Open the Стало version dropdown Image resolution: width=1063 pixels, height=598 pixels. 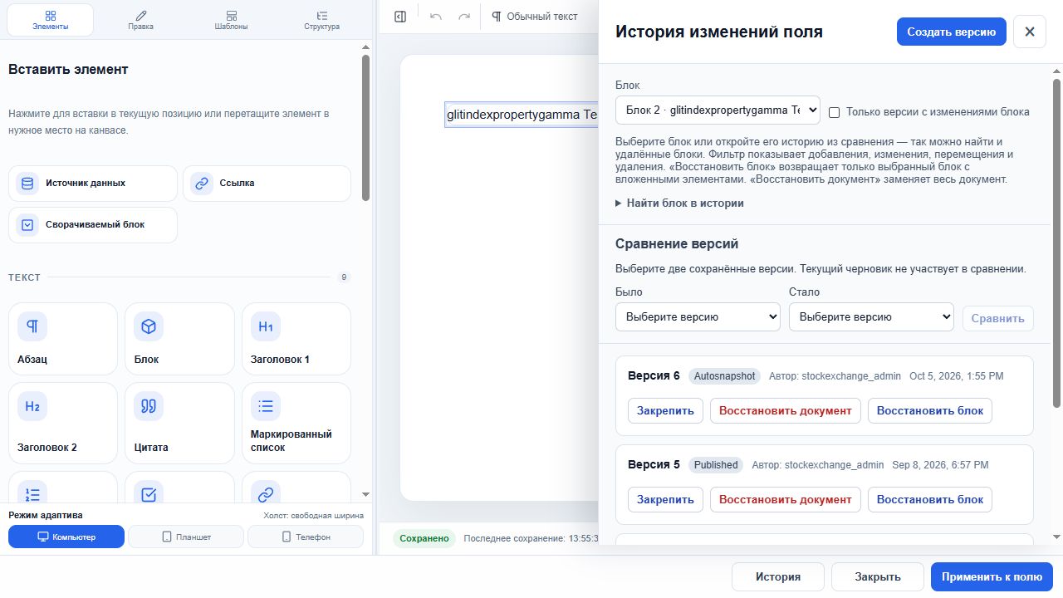coord(871,316)
